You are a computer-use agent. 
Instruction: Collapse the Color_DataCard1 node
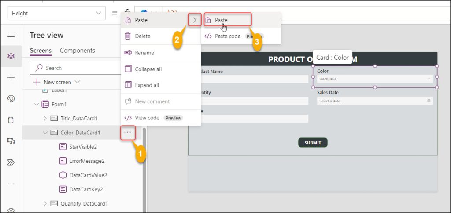[45, 133]
